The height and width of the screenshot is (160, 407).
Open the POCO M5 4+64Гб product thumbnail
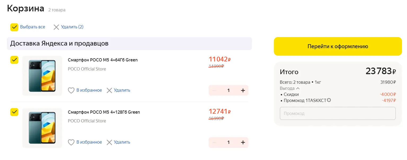(x=42, y=76)
